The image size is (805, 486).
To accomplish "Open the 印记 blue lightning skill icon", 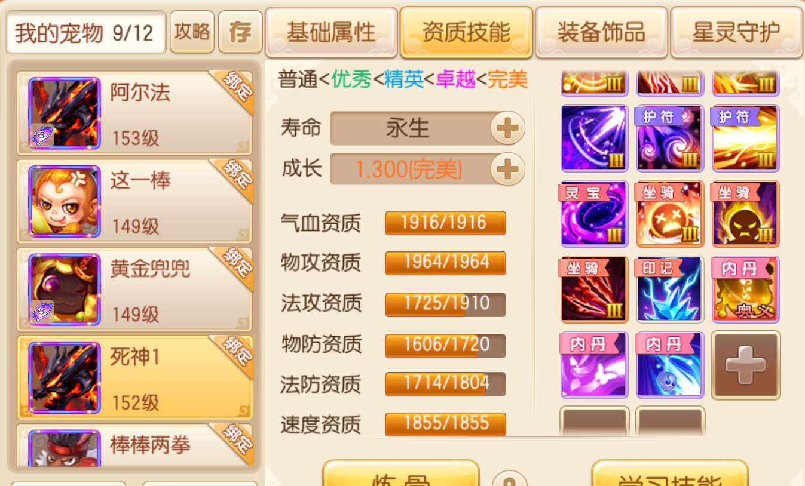I will point(670,290).
